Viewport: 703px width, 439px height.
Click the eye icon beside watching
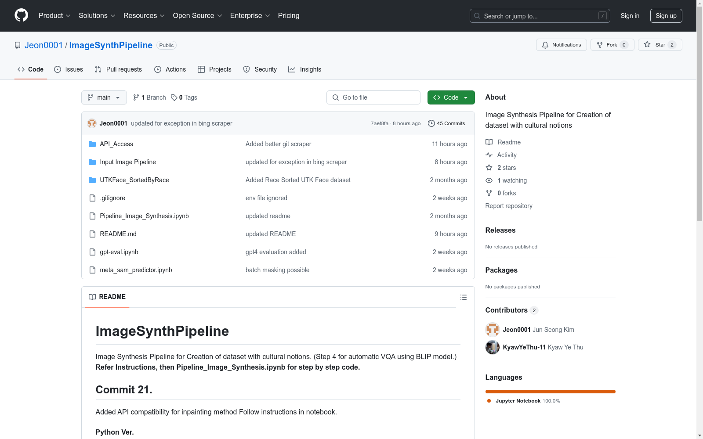[489, 180]
